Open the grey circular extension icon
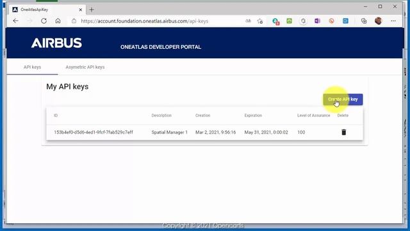The image size is (410, 231). 303,21
